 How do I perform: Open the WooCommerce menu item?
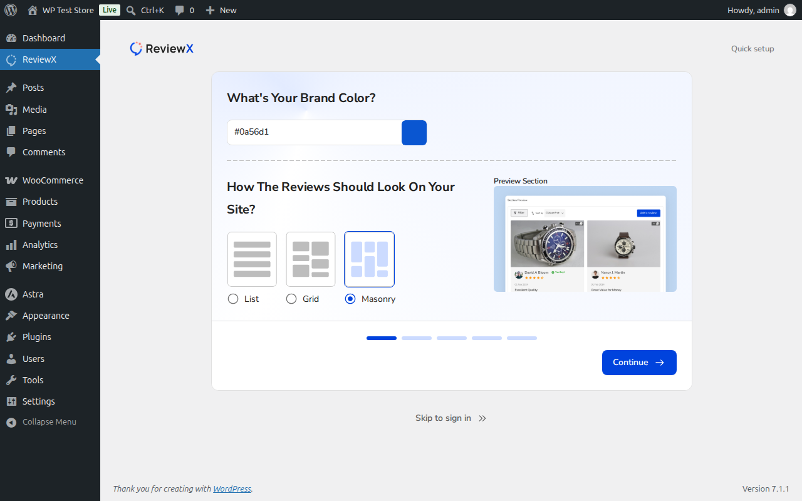point(50,180)
